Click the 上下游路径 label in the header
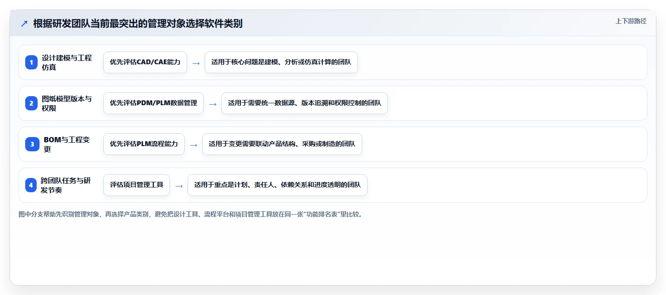The width and height of the screenshot is (666, 295). (631, 21)
